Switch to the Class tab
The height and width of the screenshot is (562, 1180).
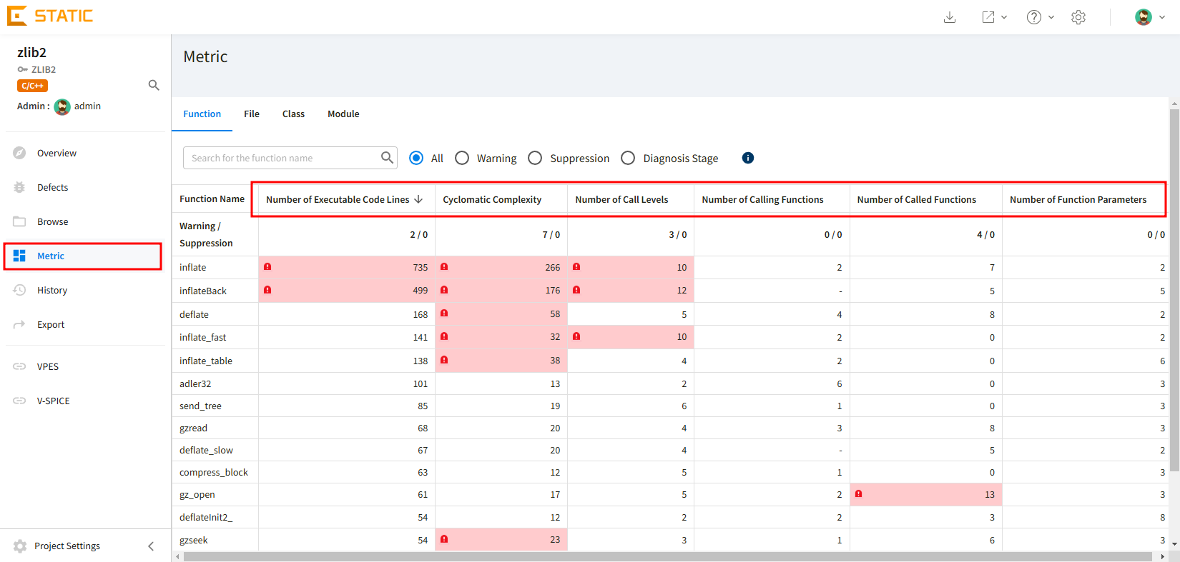293,114
